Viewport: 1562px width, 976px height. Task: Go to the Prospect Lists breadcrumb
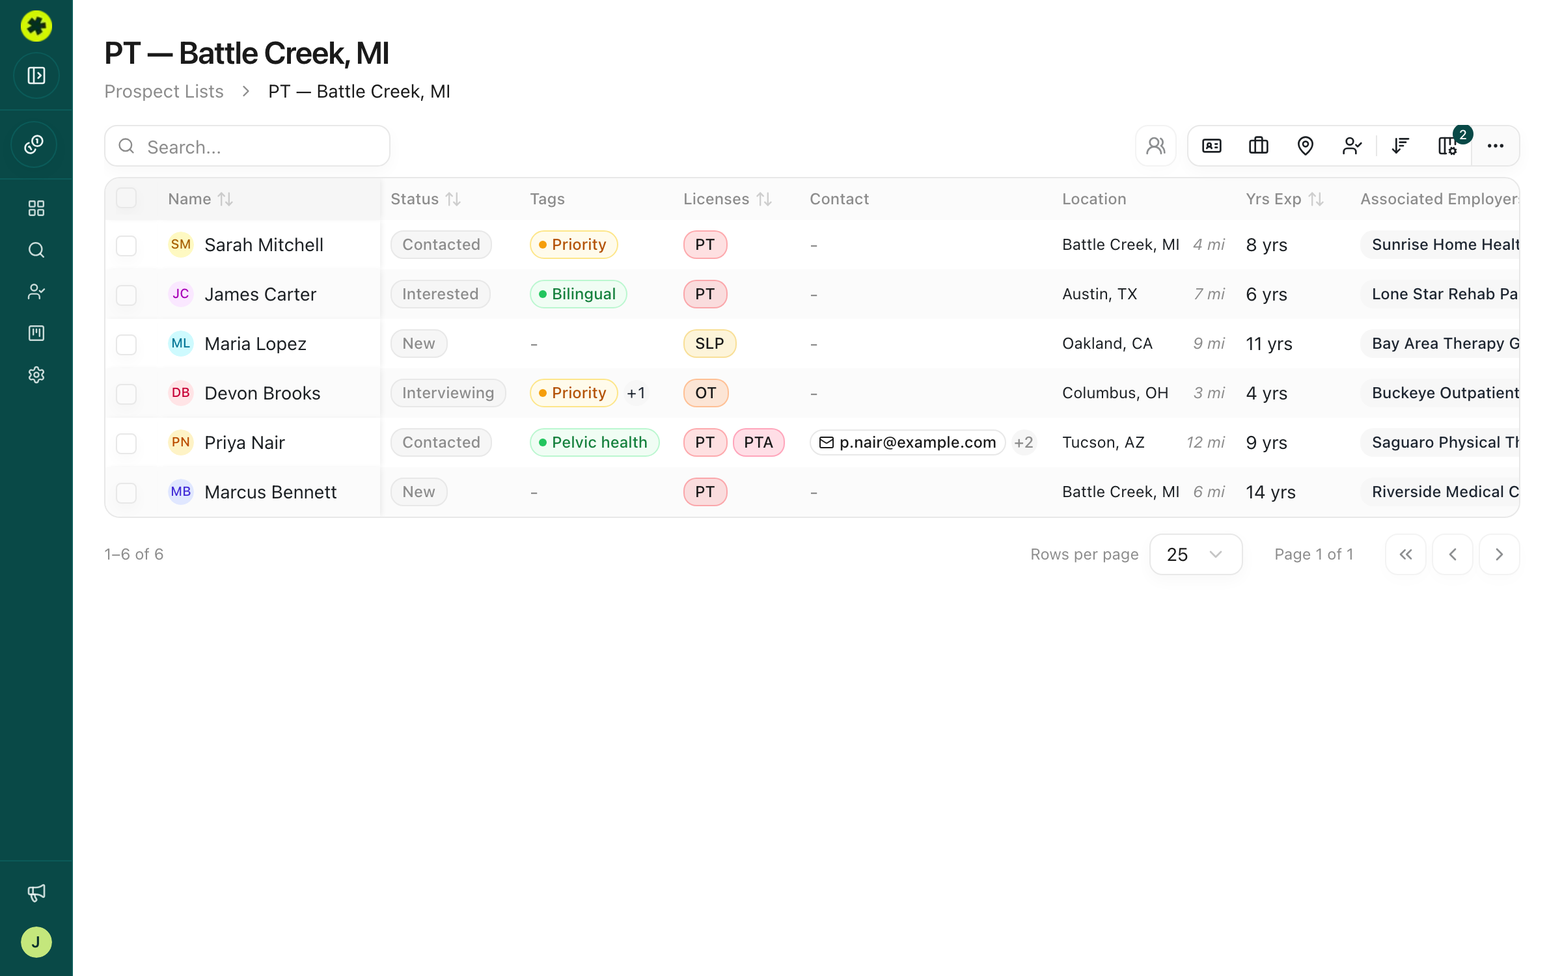pos(164,91)
